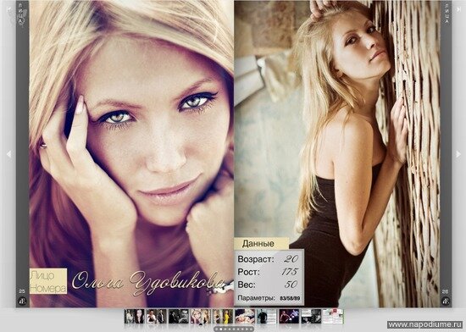Click the ЛИЦА section label on right margin
The image size is (466, 332).
pyautogui.click(x=447, y=14)
